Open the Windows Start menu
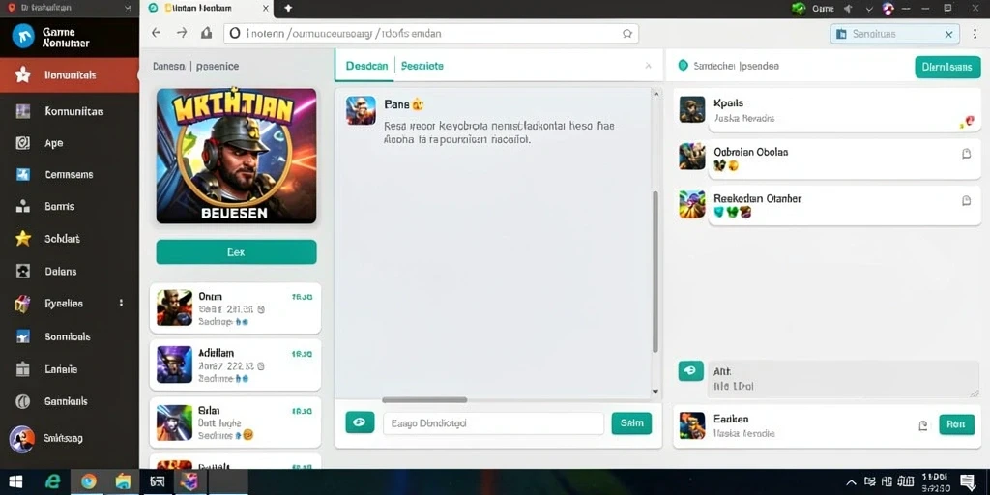 point(15,481)
